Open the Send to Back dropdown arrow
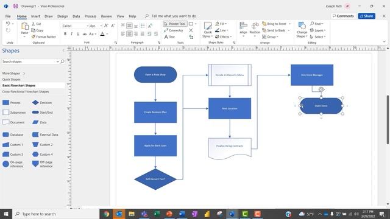 click(289, 30)
